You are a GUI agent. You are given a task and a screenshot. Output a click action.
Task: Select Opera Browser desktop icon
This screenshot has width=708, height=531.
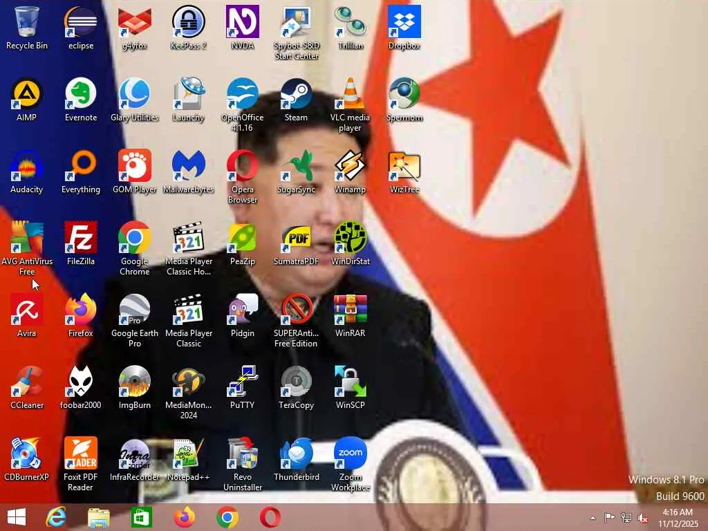(x=243, y=176)
